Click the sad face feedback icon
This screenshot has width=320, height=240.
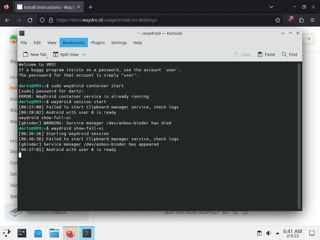click(225, 212)
